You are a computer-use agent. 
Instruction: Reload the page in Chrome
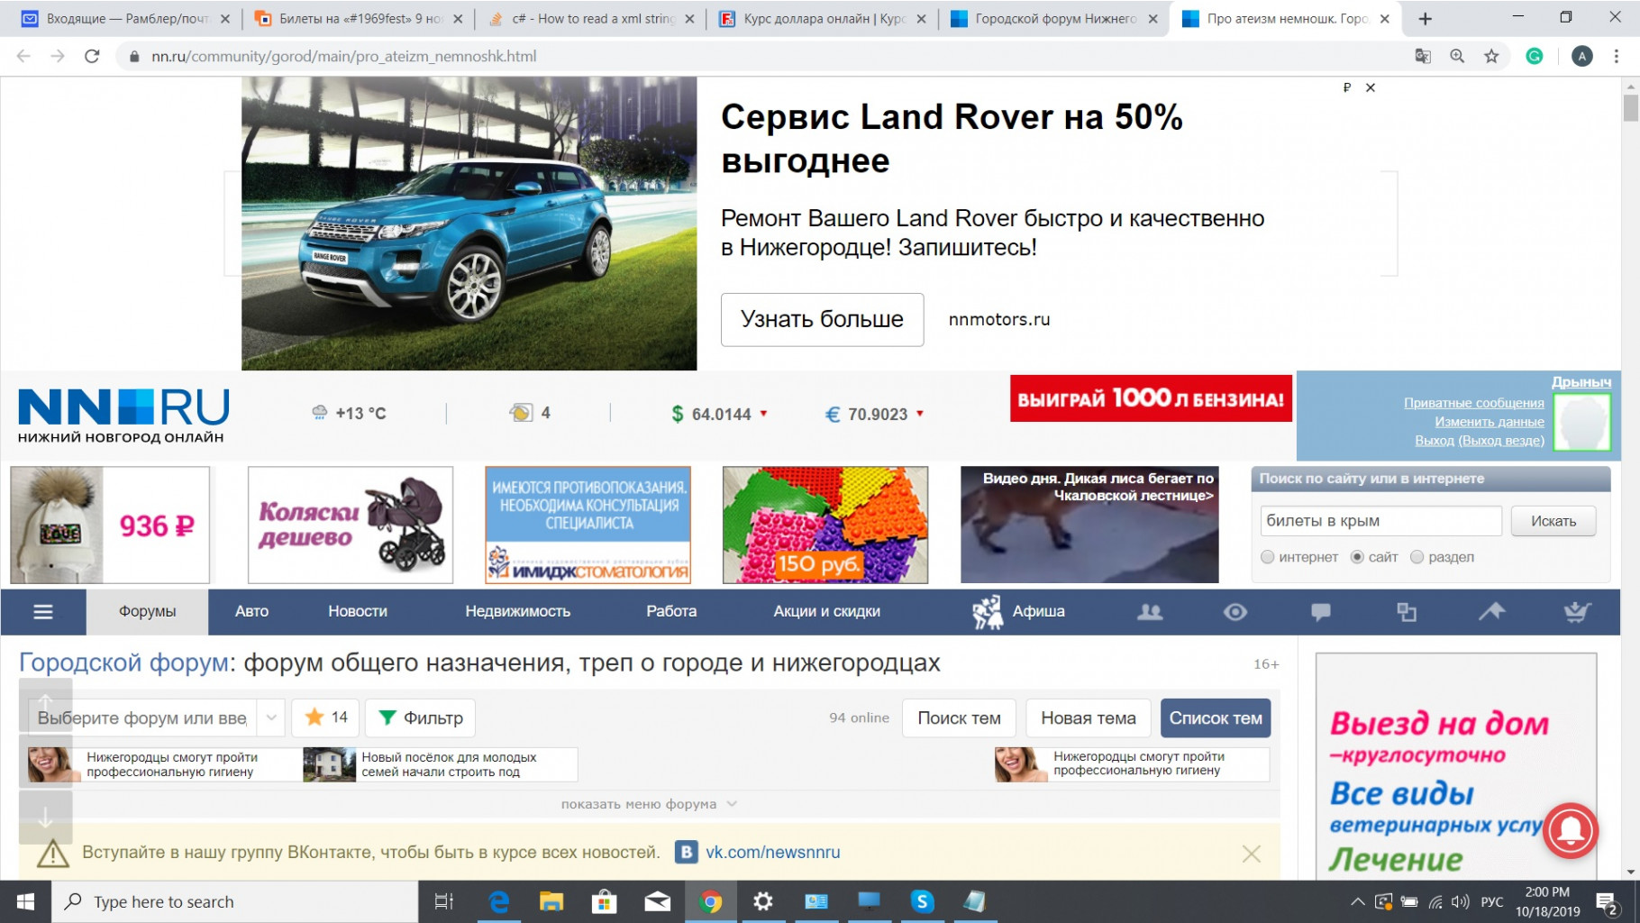(92, 56)
